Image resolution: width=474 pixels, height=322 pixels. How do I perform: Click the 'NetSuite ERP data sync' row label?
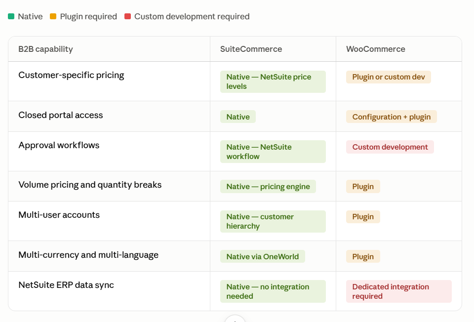point(66,285)
